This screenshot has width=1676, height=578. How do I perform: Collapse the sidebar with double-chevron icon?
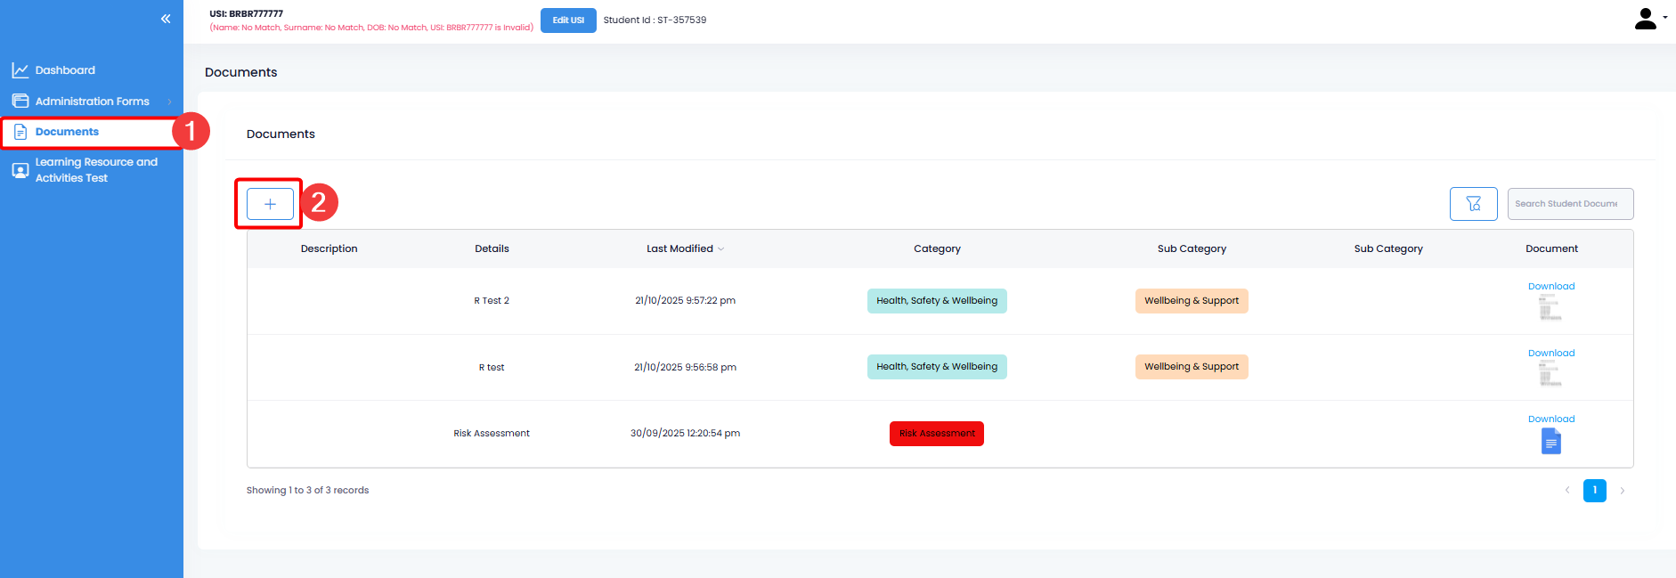[x=166, y=19]
